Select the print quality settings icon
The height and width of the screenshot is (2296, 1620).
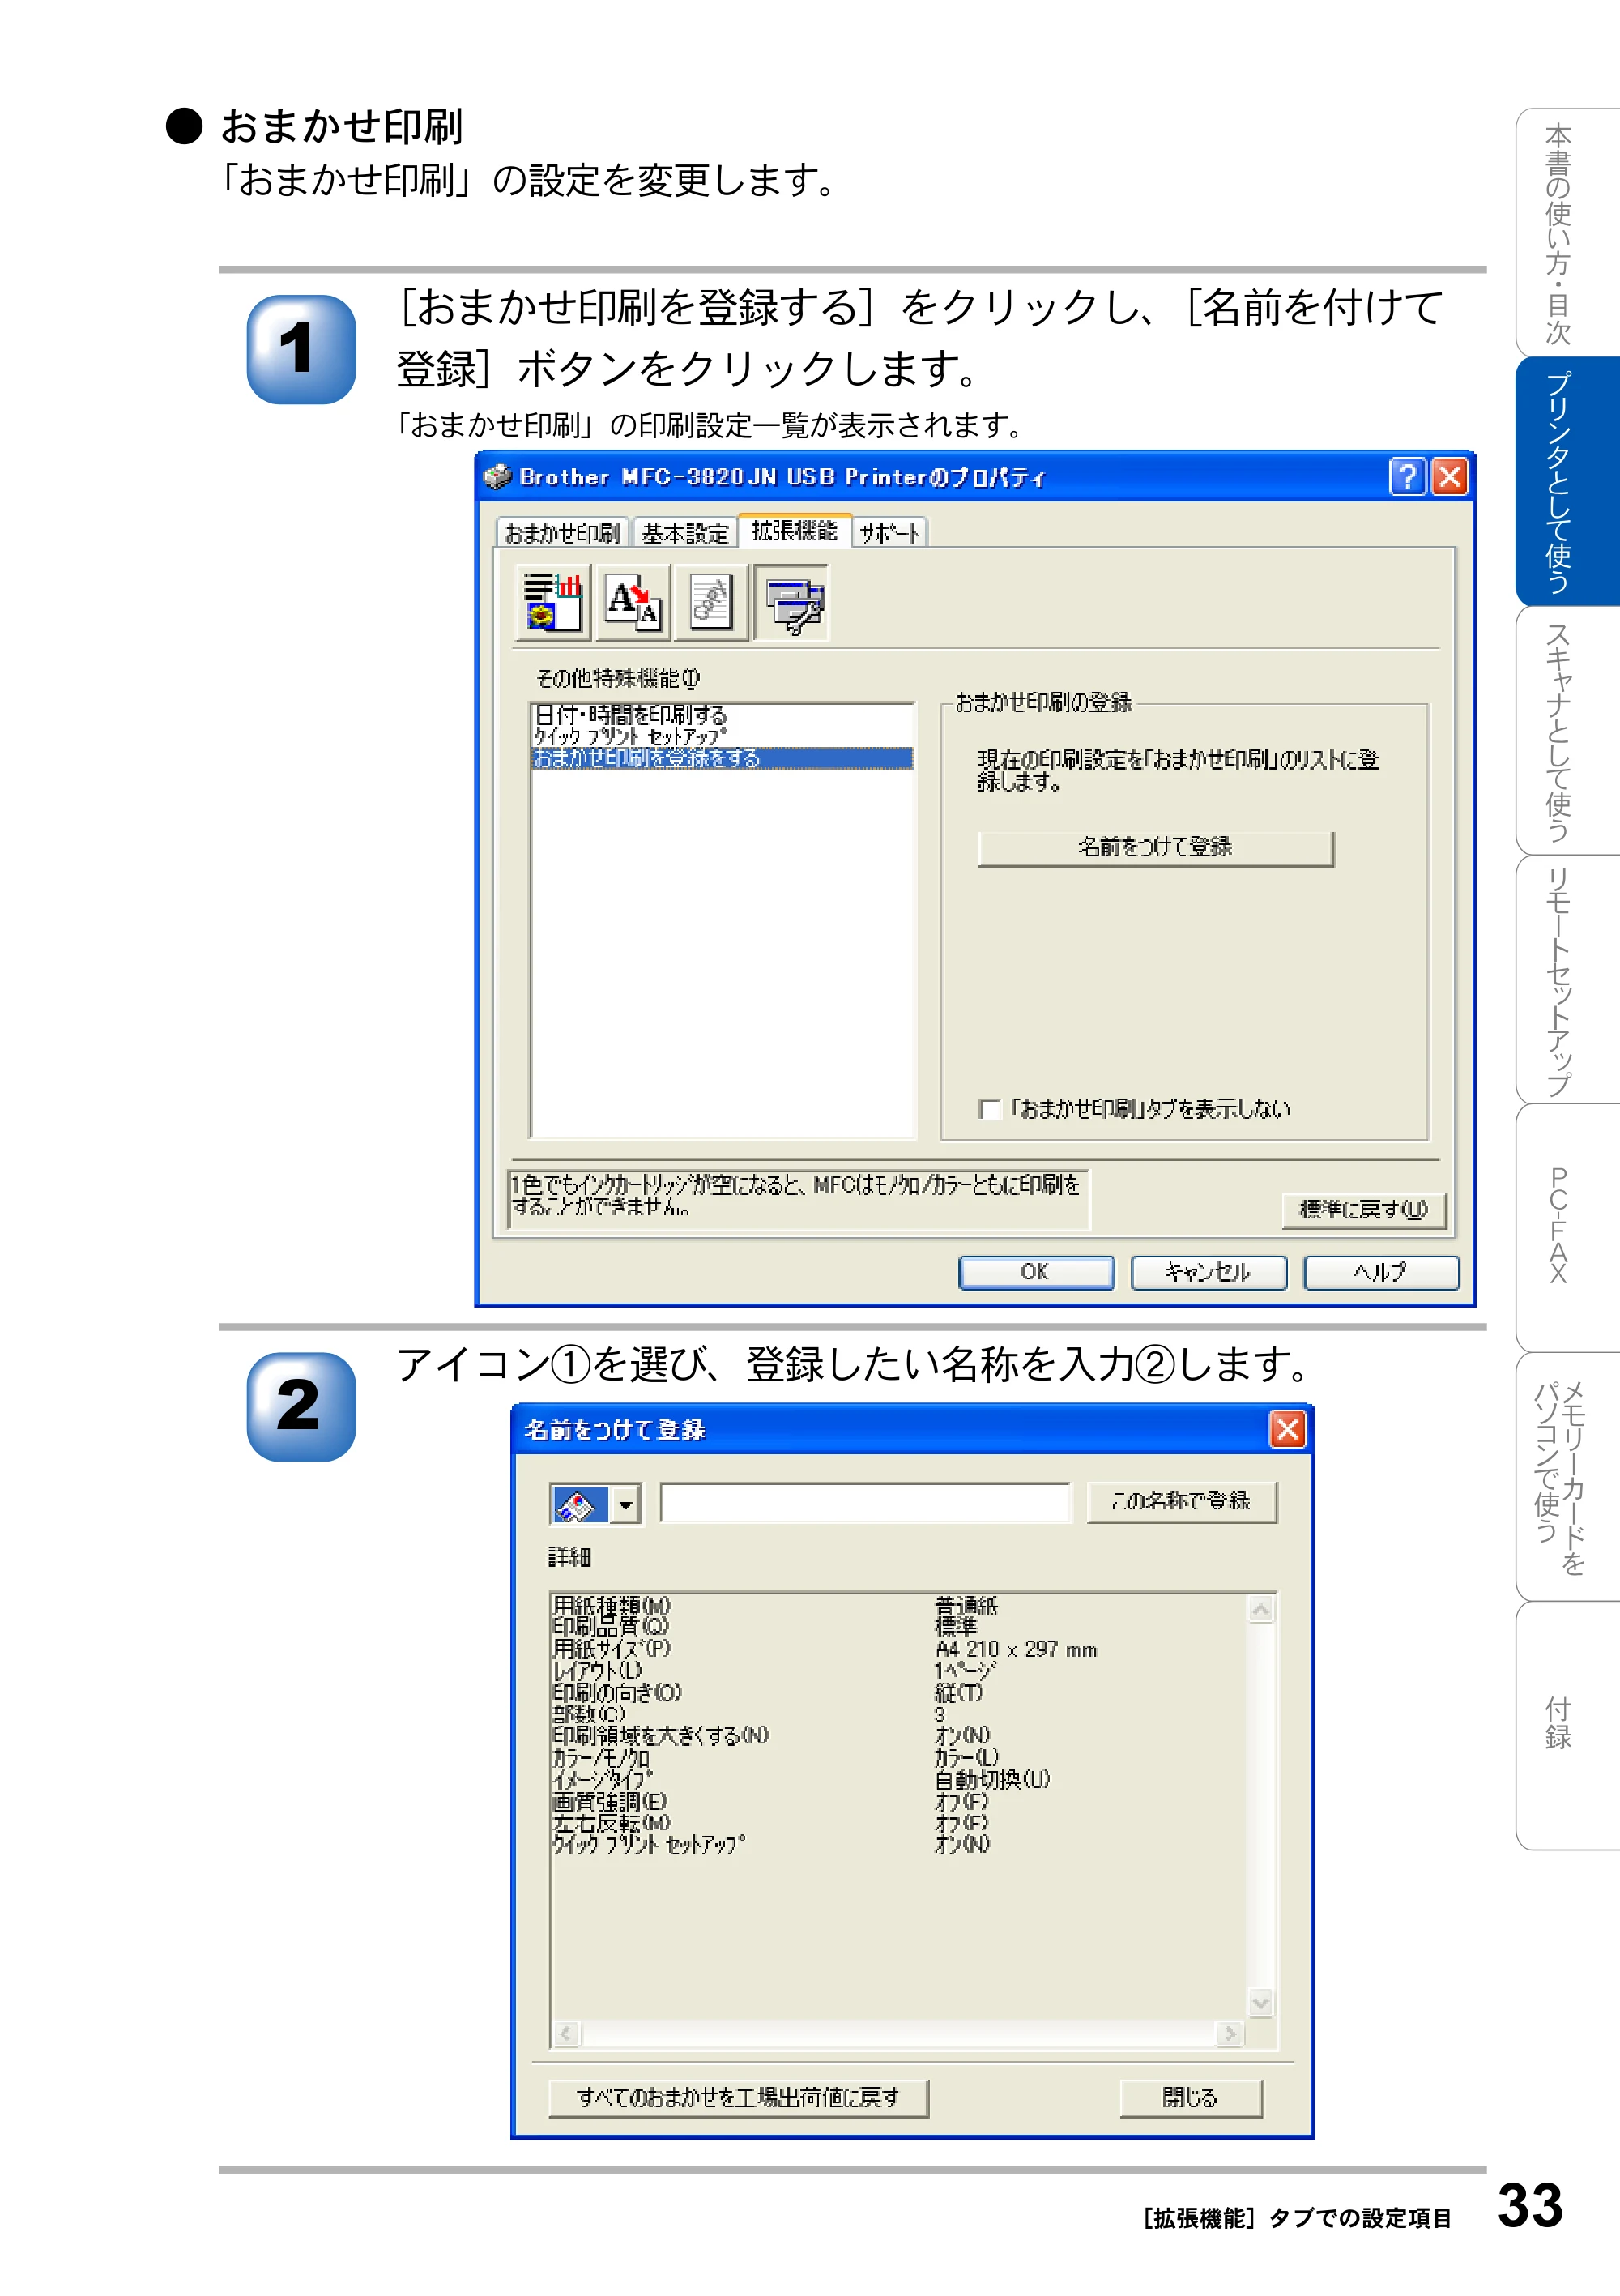(x=553, y=601)
